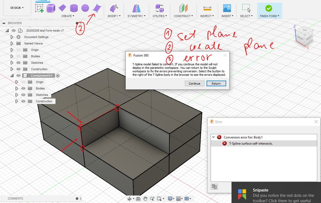Screen dimensions: 321x203
Task: Select the Sphere primitive tool
Action: click(x=85, y=8)
